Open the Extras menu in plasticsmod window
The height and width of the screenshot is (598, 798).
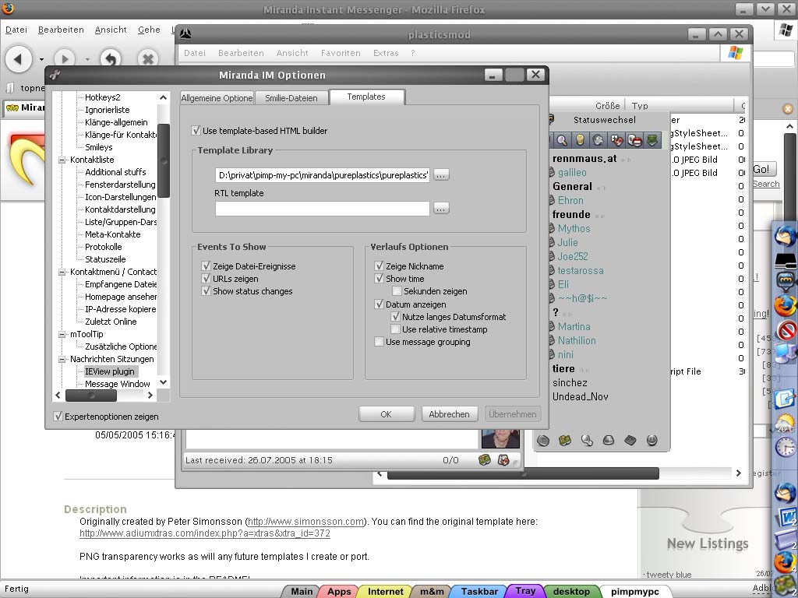click(386, 53)
